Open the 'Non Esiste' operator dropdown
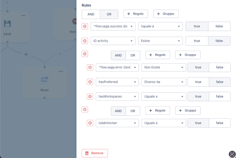This screenshot has width=236, height=158. pyautogui.click(x=164, y=68)
